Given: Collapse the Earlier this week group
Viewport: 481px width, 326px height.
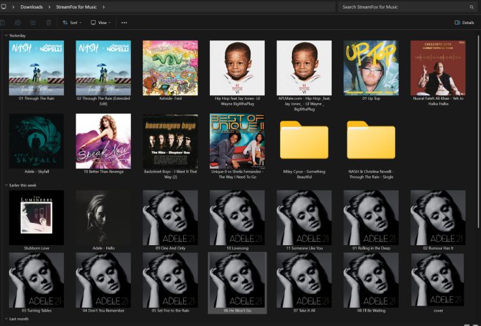Looking at the screenshot, I should (6, 185).
